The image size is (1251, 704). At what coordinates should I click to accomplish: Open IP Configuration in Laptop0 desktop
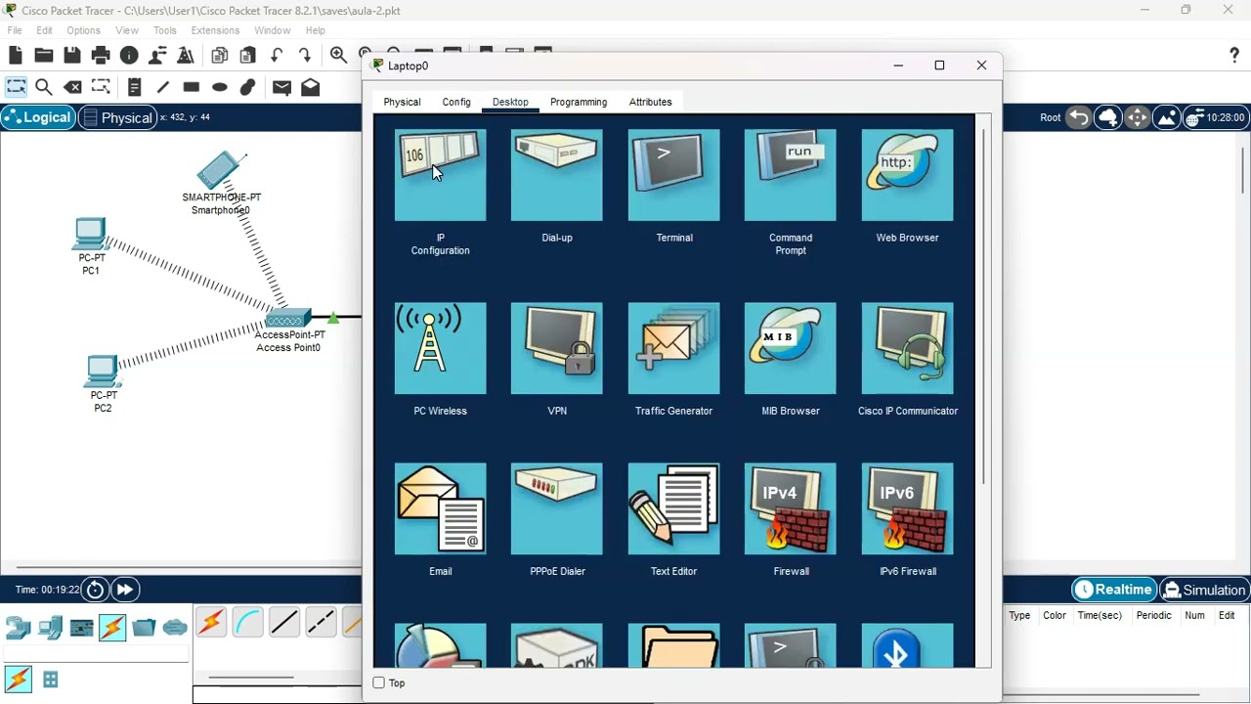tap(440, 176)
